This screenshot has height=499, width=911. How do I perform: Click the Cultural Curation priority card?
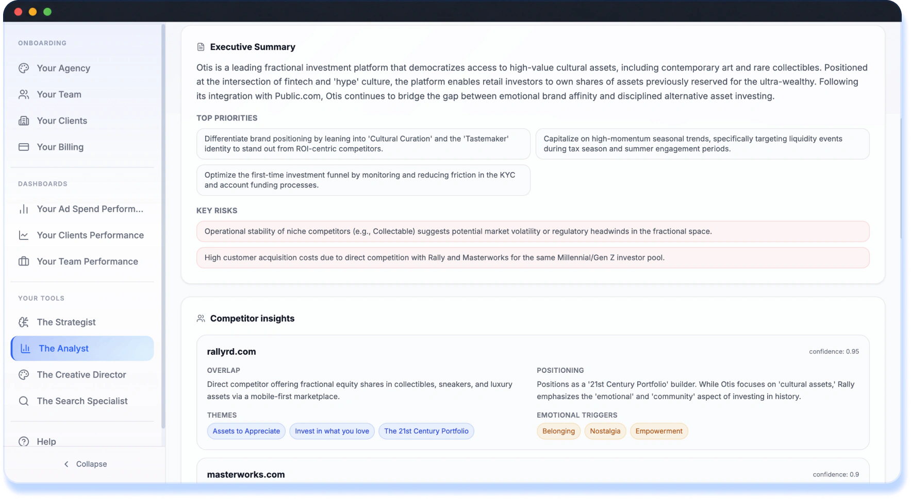(363, 144)
